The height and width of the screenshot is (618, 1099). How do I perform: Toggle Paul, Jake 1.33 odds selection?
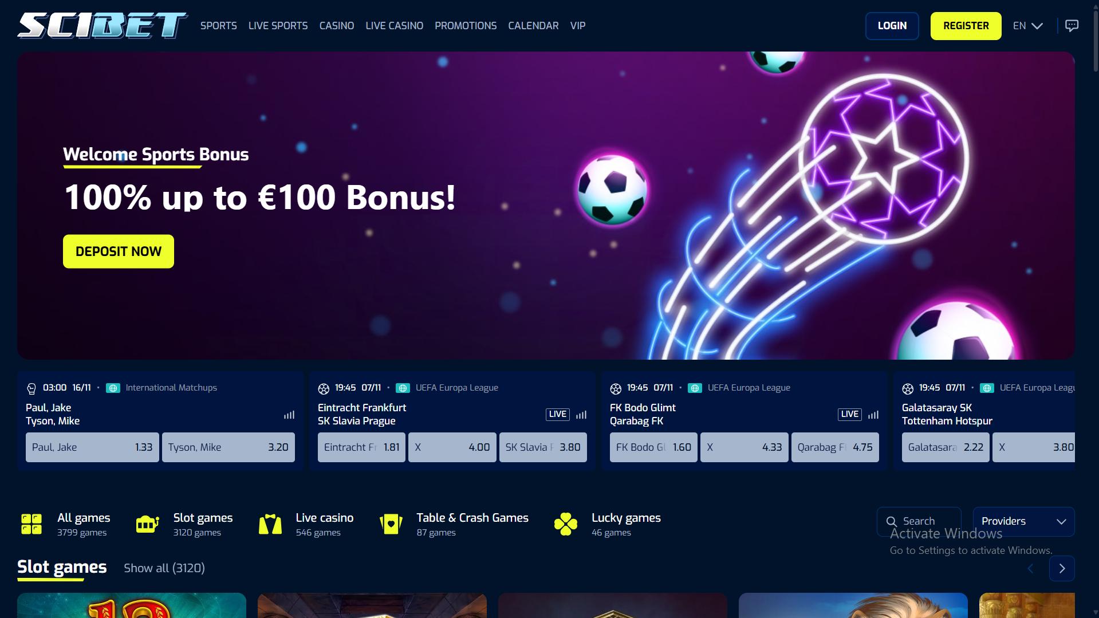point(92,447)
